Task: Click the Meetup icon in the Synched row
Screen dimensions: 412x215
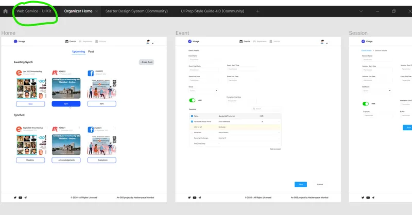Action: (55, 129)
